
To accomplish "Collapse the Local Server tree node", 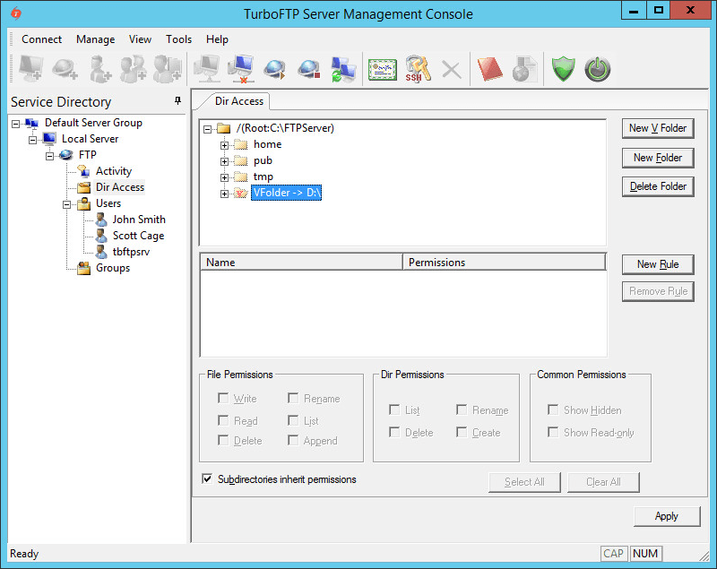I will [x=32, y=140].
